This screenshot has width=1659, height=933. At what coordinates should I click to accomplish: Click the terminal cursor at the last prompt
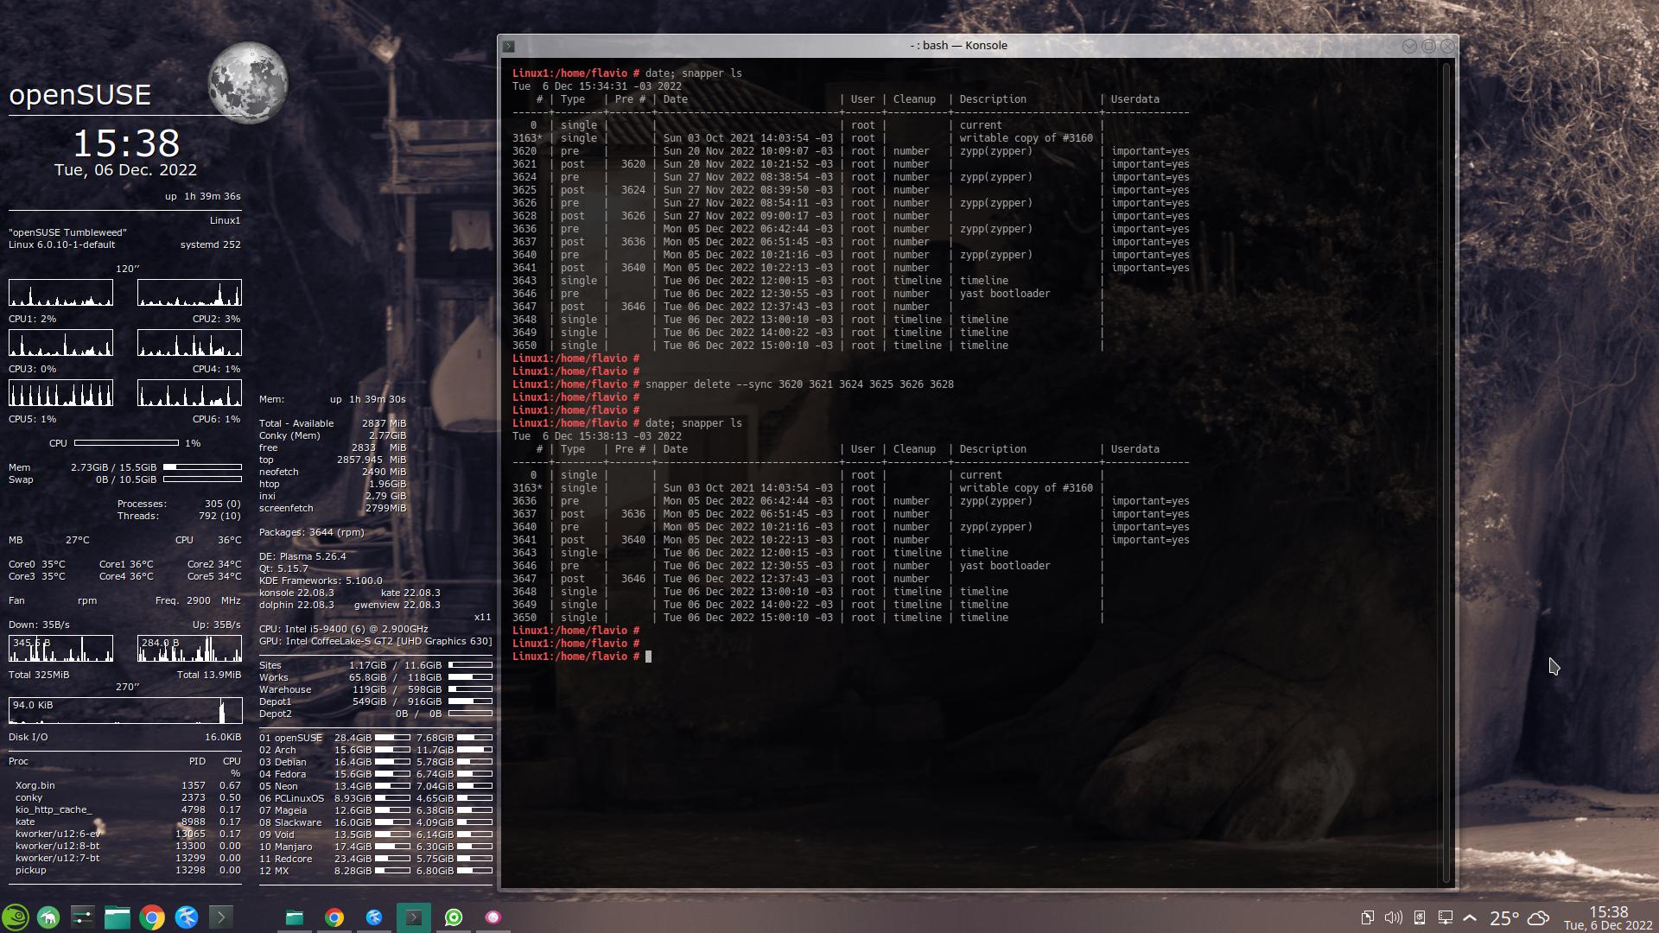[x=649, y=657]
